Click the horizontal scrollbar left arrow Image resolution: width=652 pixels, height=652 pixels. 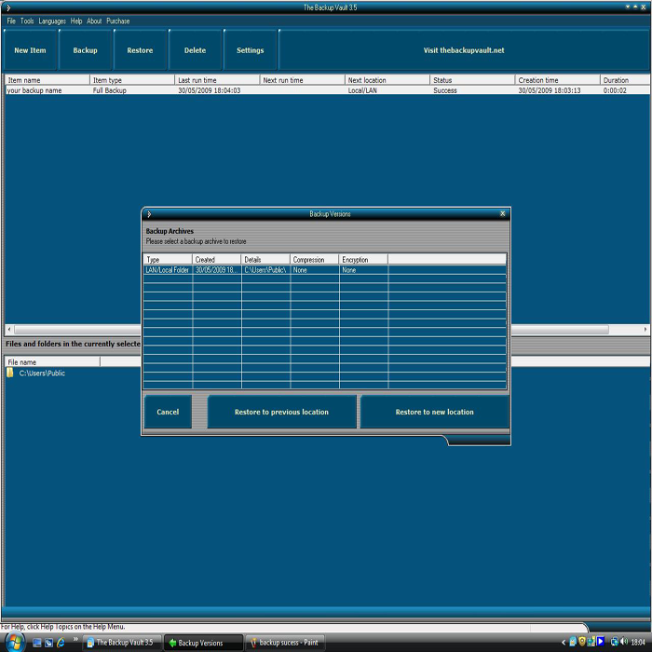coord(9,329)
